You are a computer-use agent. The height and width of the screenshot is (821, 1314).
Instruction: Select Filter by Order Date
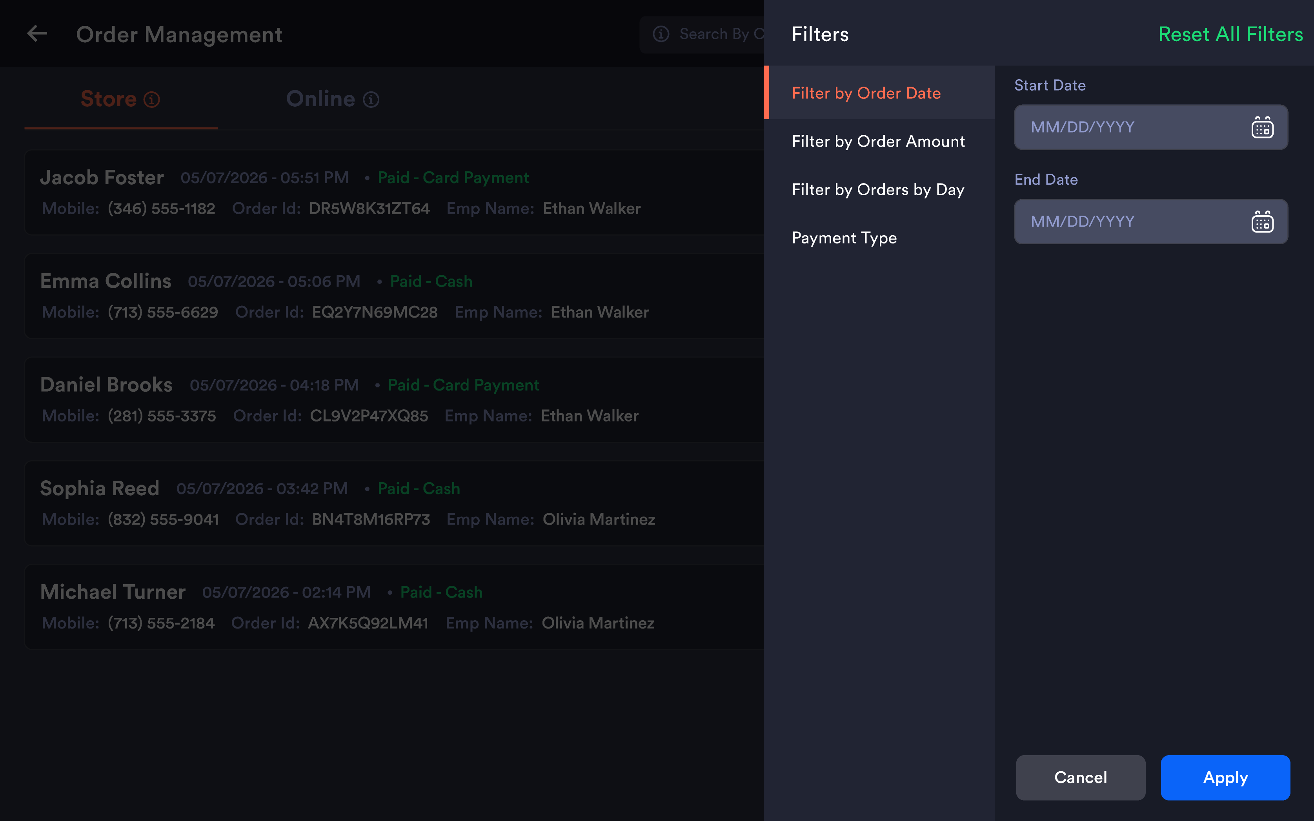879,93
